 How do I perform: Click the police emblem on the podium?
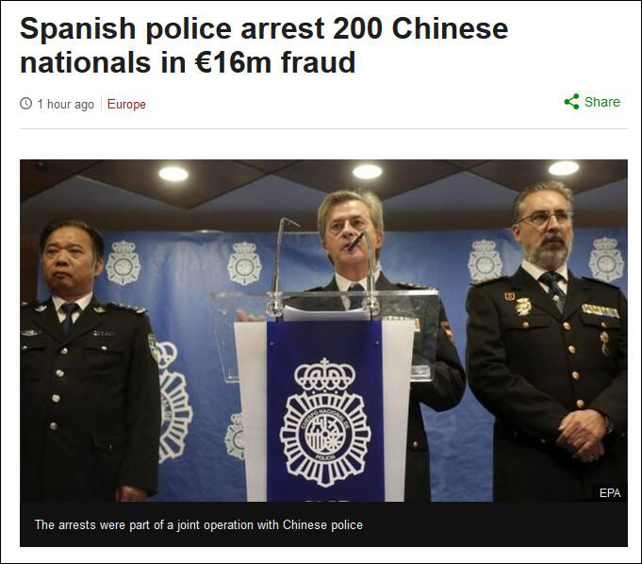pos(325,423)
